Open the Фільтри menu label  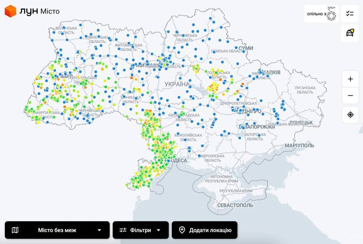pyautogui.click(x=141, y=230)
